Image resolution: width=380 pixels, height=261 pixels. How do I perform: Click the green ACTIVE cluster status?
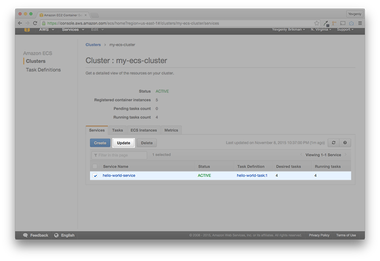click(x=162, y=92)
